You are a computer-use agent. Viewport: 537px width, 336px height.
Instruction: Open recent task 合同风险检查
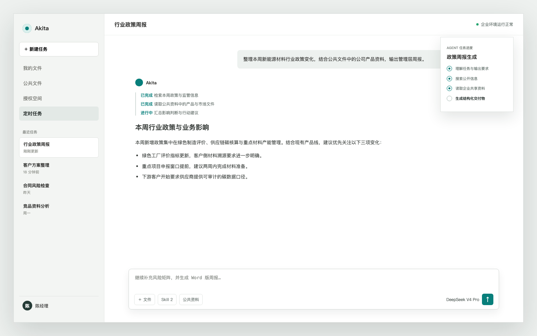pyautogui.click(x=59, y=189)
